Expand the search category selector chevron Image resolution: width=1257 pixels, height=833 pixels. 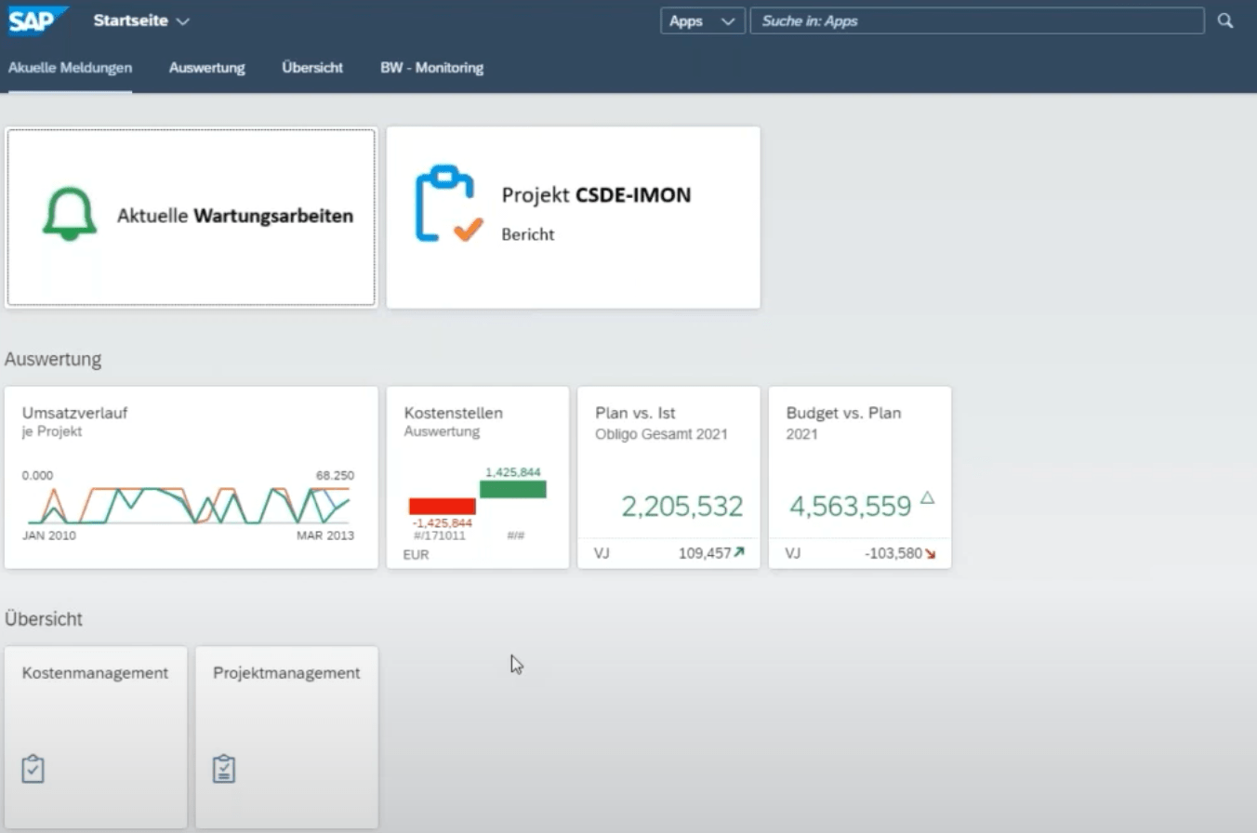pos(729,20)
